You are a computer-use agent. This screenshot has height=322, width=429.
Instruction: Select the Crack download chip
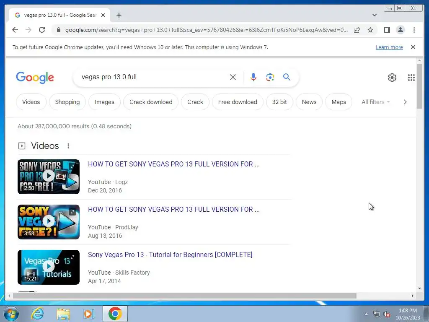tap(151, 102)
